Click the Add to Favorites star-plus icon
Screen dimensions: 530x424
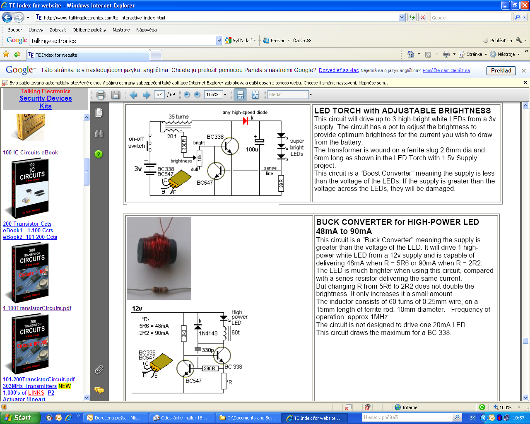(x=17, y=54)
